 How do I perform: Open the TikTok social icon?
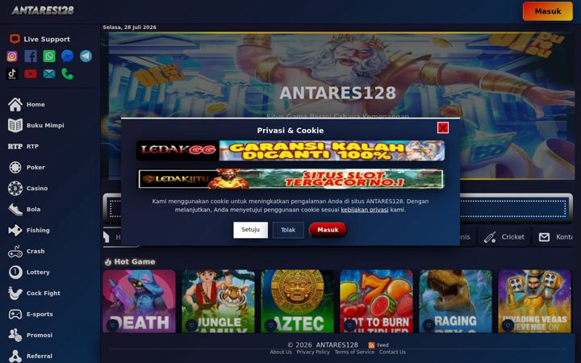tap(12, 73)
